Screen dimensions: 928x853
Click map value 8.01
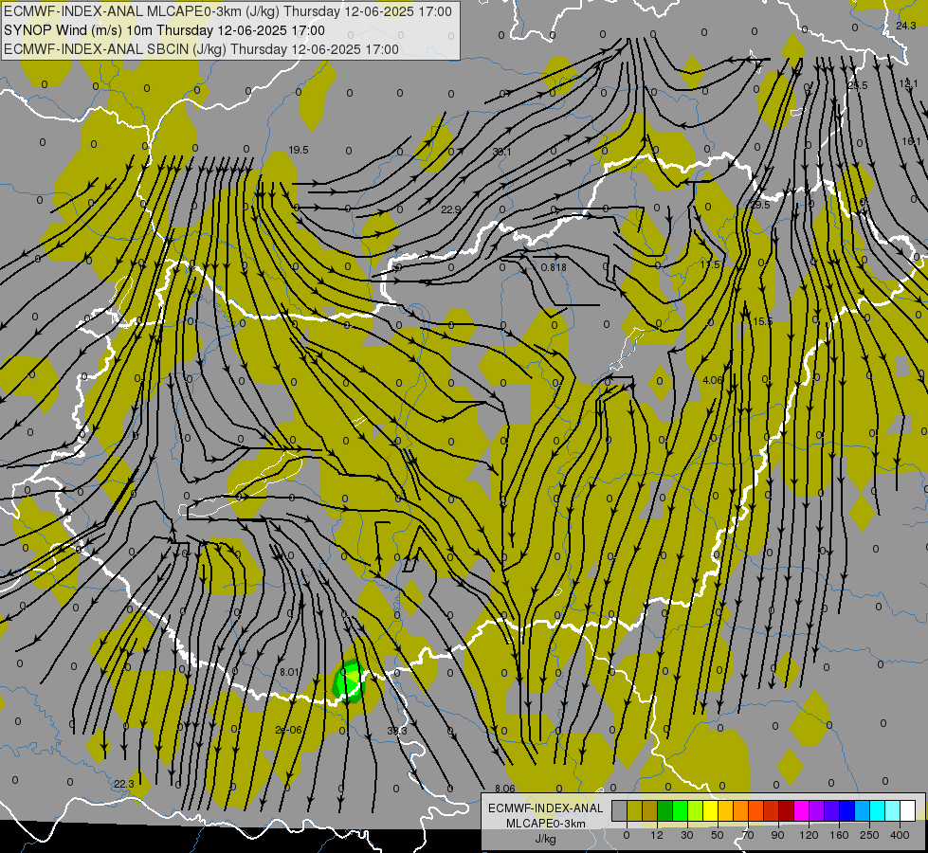pyautogui.click(x=289, y=673)
